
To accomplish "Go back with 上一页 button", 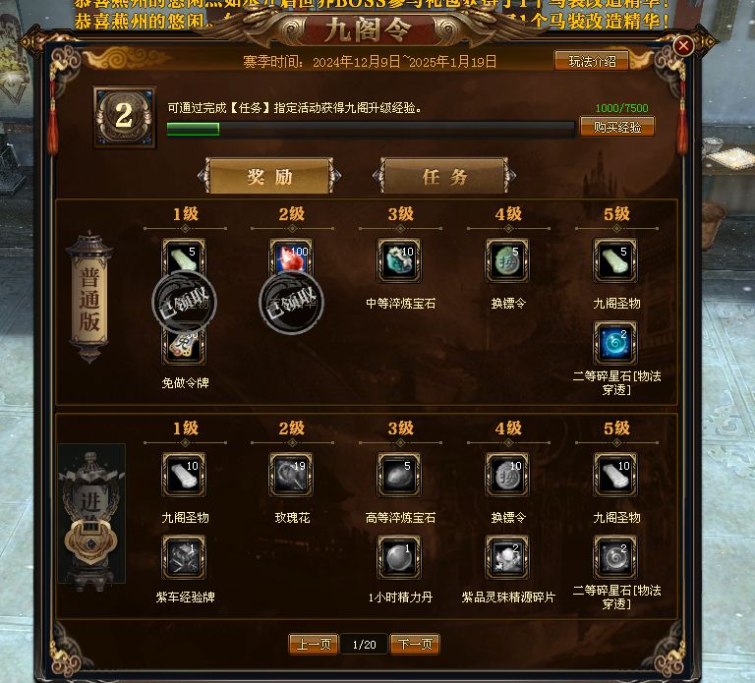I will [x=314, y=644].
